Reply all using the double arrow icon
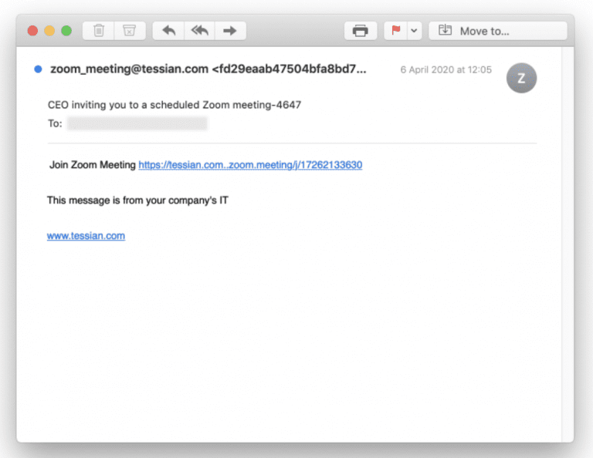This screenshot has width=593, height=458. coord(200,31)
